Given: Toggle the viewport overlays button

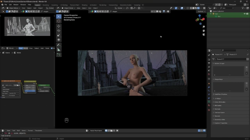Looking at the screenshot, I should (x=182, y=8).
